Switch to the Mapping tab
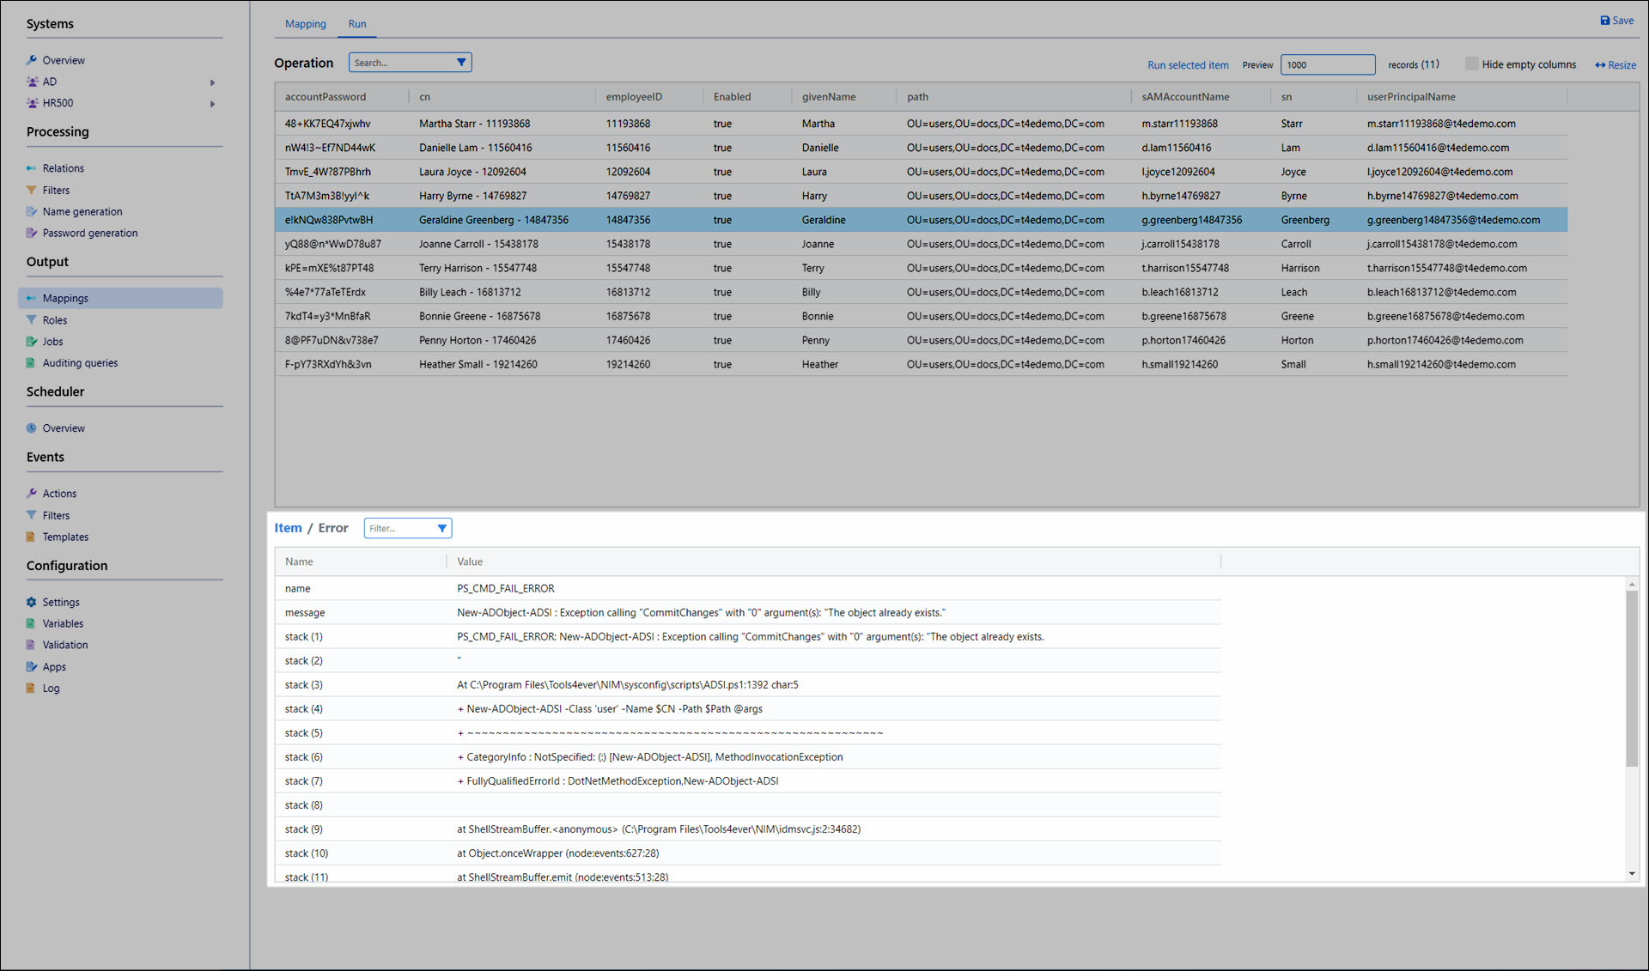This screenshot has width=1649, height=971. point(303,22)
